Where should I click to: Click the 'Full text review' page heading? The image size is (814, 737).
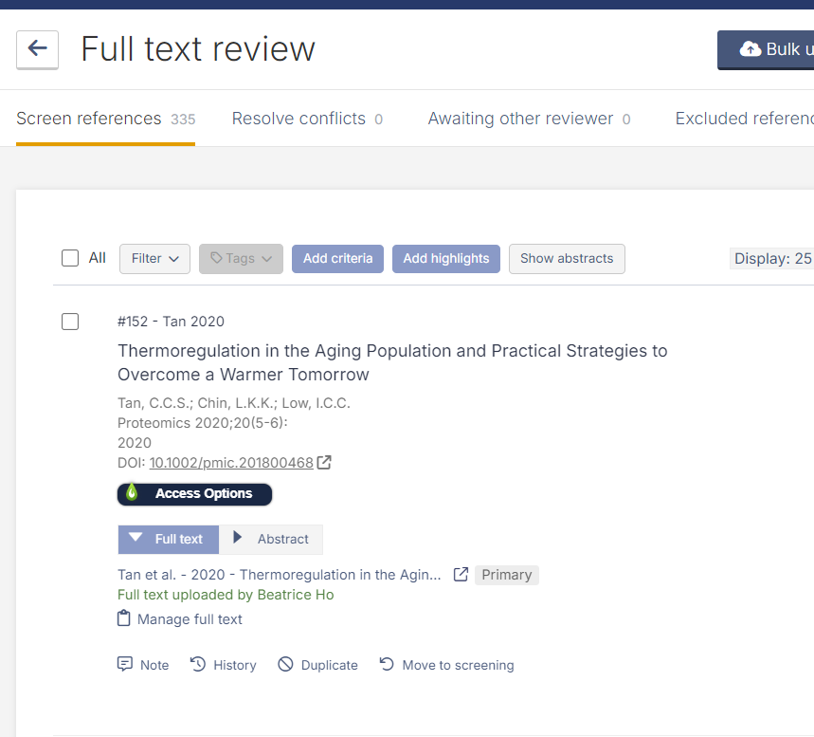pos(198,49)
